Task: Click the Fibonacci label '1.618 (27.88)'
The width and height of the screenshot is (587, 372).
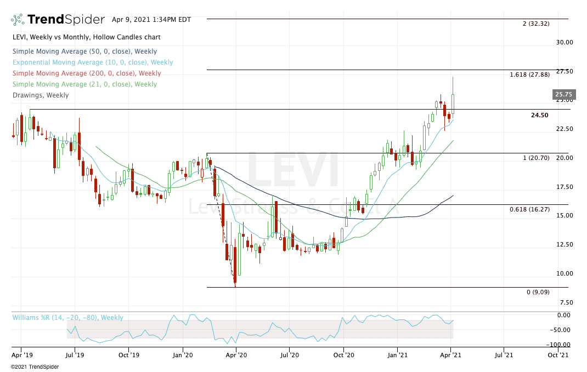Action: [x=530, y=75]
